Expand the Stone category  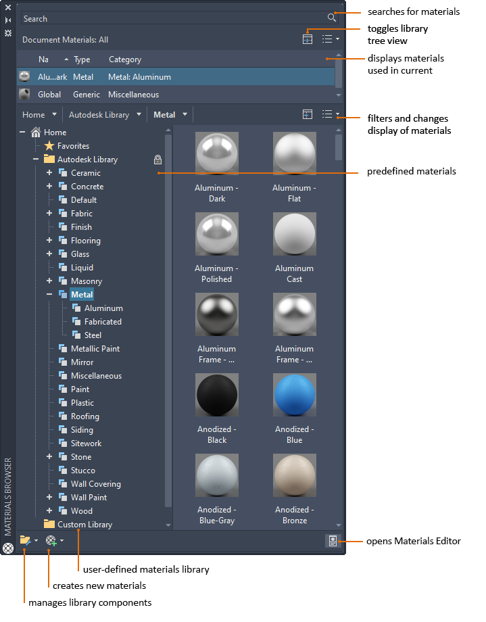49,456
